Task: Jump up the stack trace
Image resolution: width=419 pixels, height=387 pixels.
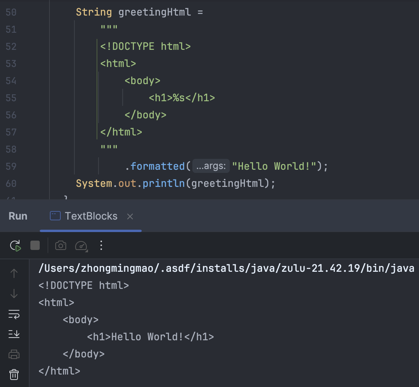Action: coord(14,273)
